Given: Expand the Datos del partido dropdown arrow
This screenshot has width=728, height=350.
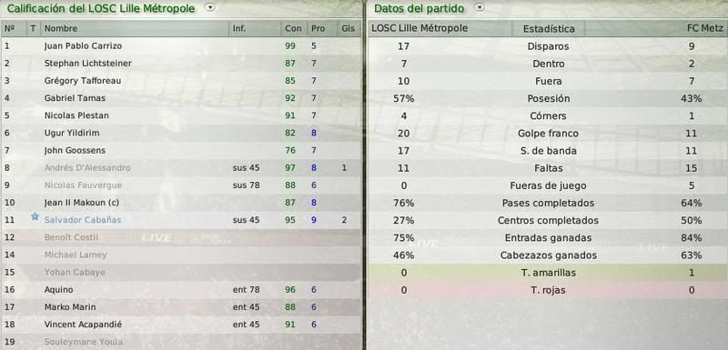Looking at the screenshot, I should click(x=480, y=7).
